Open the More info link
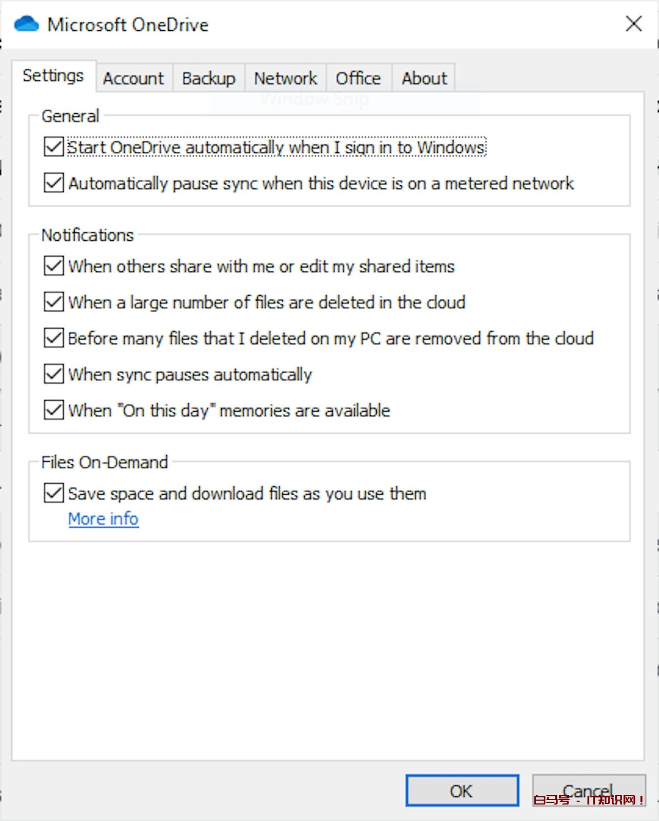The width and height of the screenshot is (659, 821). tap(103, 519)
